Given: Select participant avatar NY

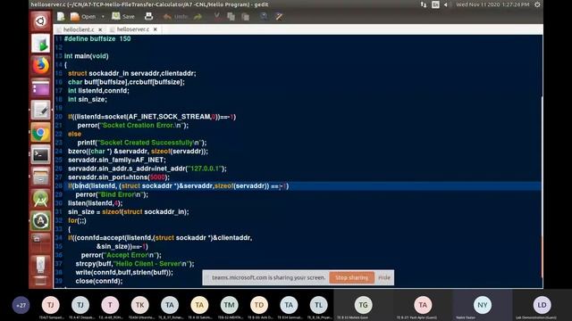Looking at the screenshot, I should point(483,305).
